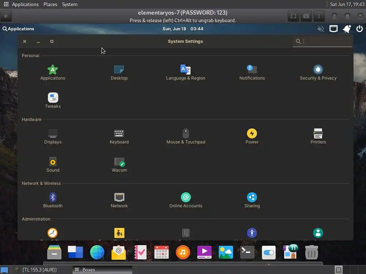Open Security & Privacy settings
Viewport: 366px width, 274px height.
318,72
